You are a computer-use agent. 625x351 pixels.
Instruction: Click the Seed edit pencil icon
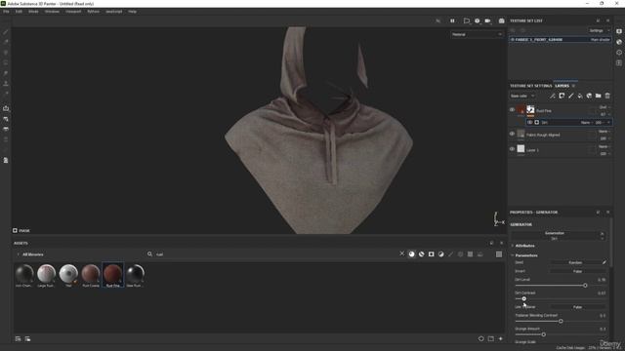tap(604, 262)
